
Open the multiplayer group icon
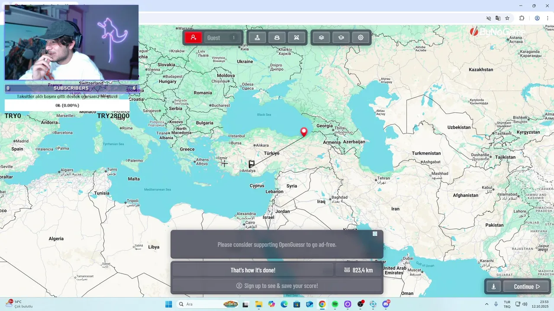pyautogui.click(x=277, y=38)
